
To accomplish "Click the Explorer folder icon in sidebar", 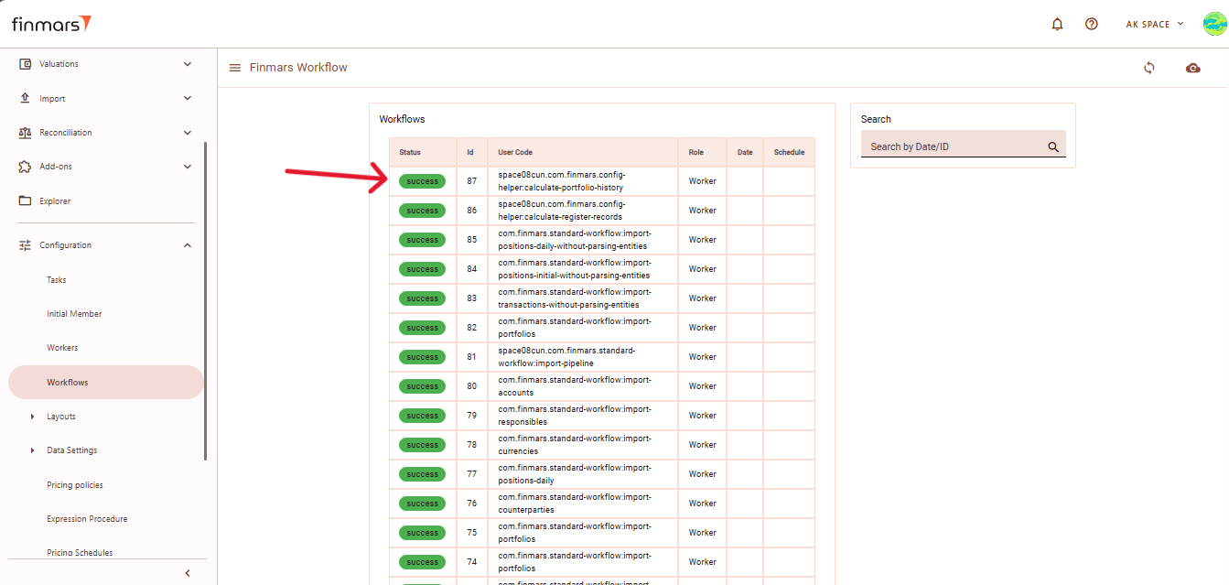I will point(26,201).
